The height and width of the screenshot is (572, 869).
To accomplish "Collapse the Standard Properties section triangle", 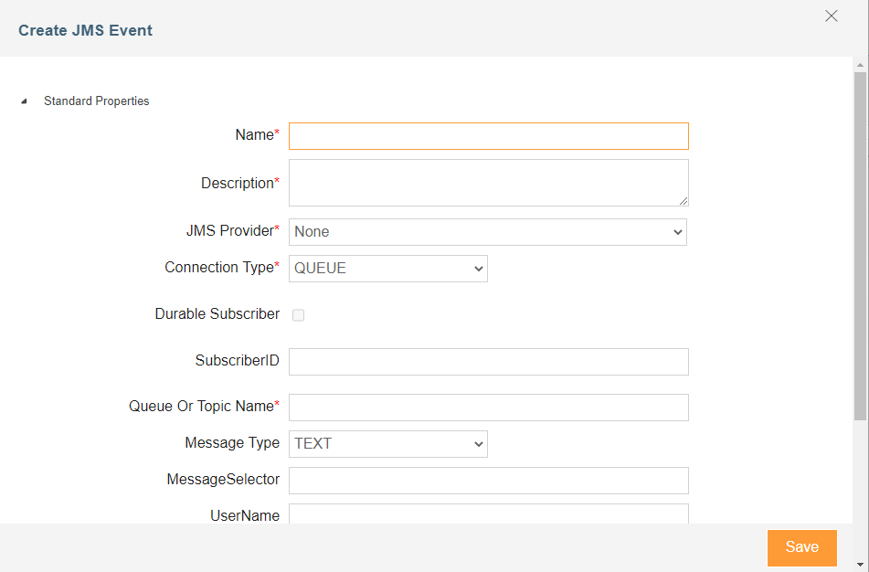I will click(24, 101).
